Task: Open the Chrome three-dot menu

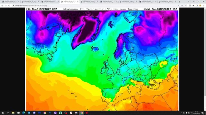Action: [x=204, y=6]
